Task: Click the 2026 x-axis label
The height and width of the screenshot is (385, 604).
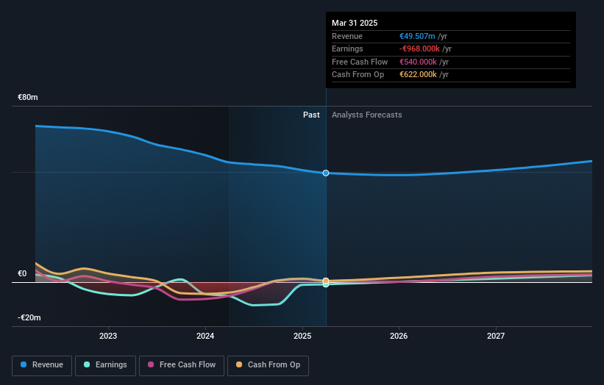Action: tap(399, 337)
